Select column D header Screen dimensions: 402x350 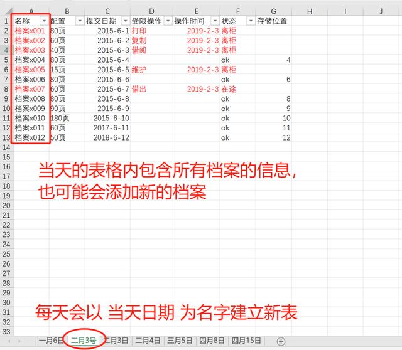(151, 11)
